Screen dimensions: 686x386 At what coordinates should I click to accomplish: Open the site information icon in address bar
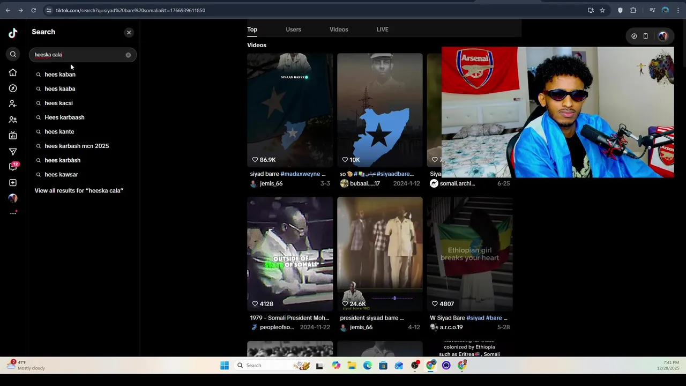(49, 10)
